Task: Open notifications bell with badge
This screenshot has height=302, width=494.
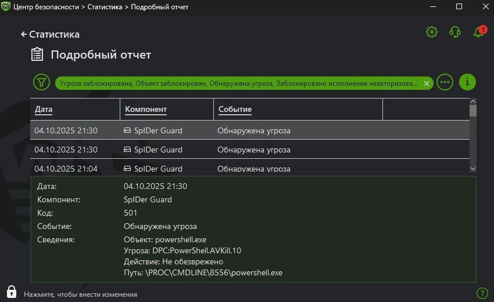Action: (479, 31)
